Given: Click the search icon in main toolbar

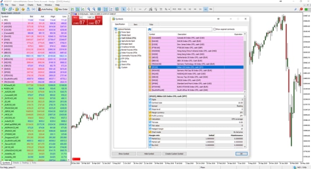Looking at the screenshot, I should (x=296, y=9).
